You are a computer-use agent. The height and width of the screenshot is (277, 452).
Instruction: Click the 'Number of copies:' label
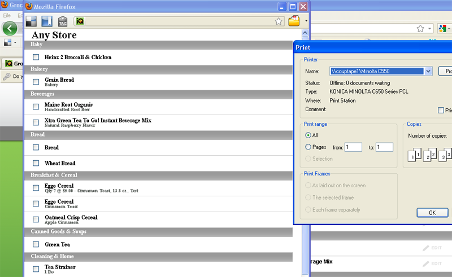[428, 135]
